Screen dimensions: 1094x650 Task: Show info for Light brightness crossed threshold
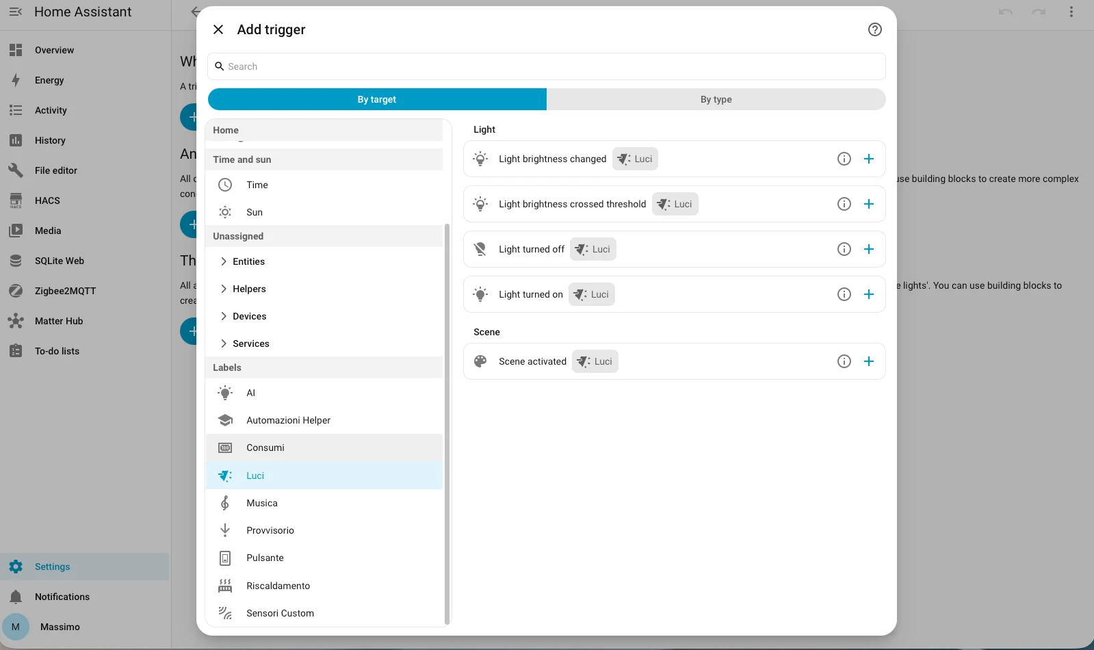click(844, 204)
